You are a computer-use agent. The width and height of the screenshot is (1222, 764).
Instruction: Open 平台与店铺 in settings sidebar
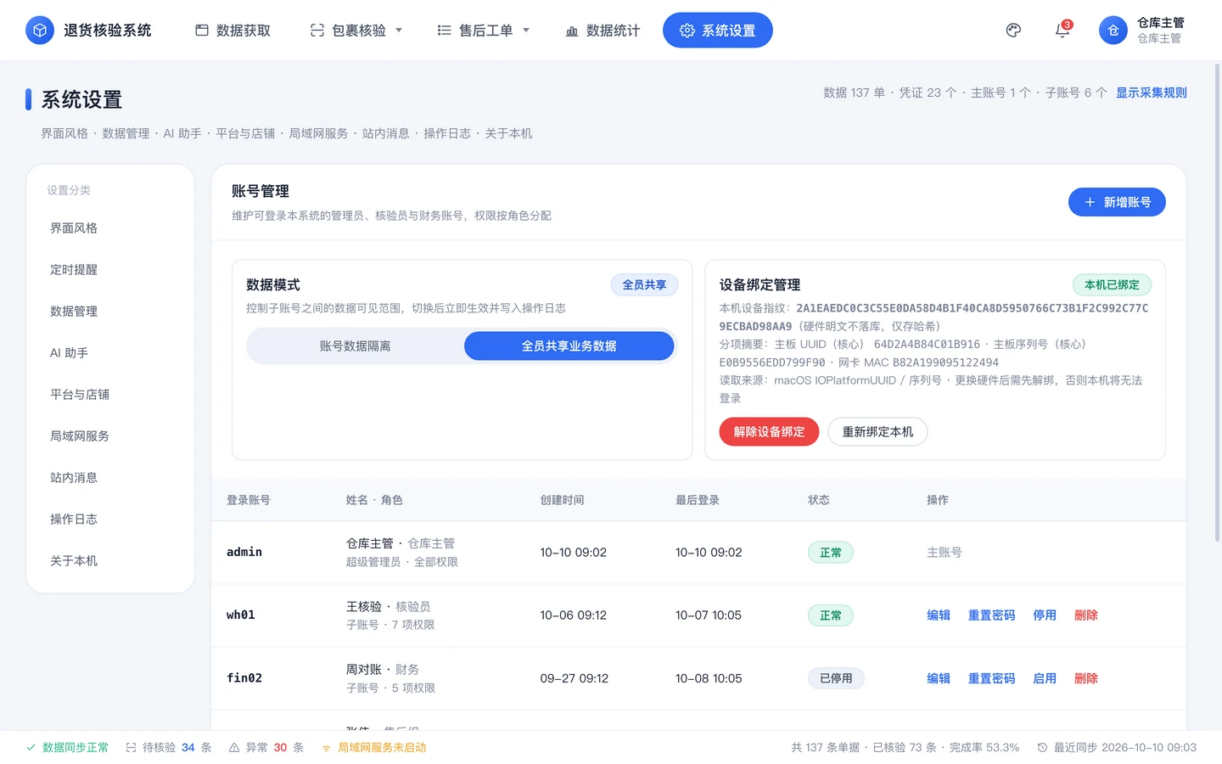pos(110,395)
